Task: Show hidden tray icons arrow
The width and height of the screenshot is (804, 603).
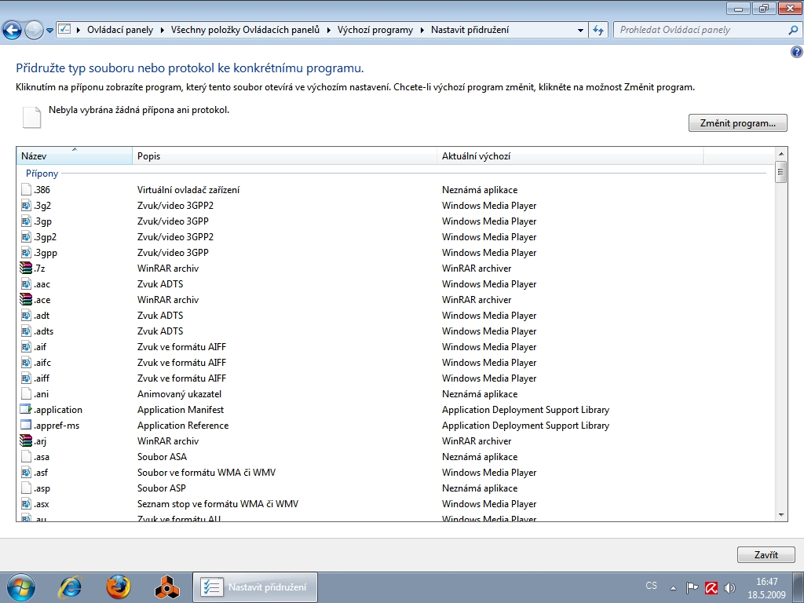Action: tap(673, 587)
